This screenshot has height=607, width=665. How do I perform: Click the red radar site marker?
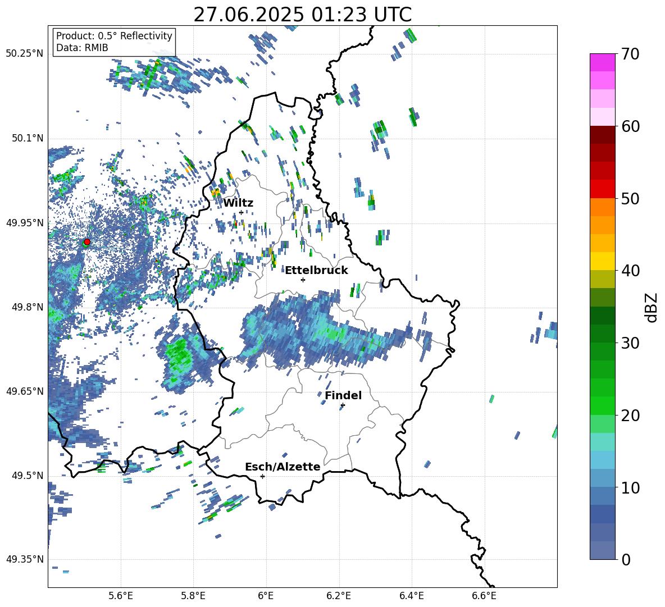click(x=87, y=241)
